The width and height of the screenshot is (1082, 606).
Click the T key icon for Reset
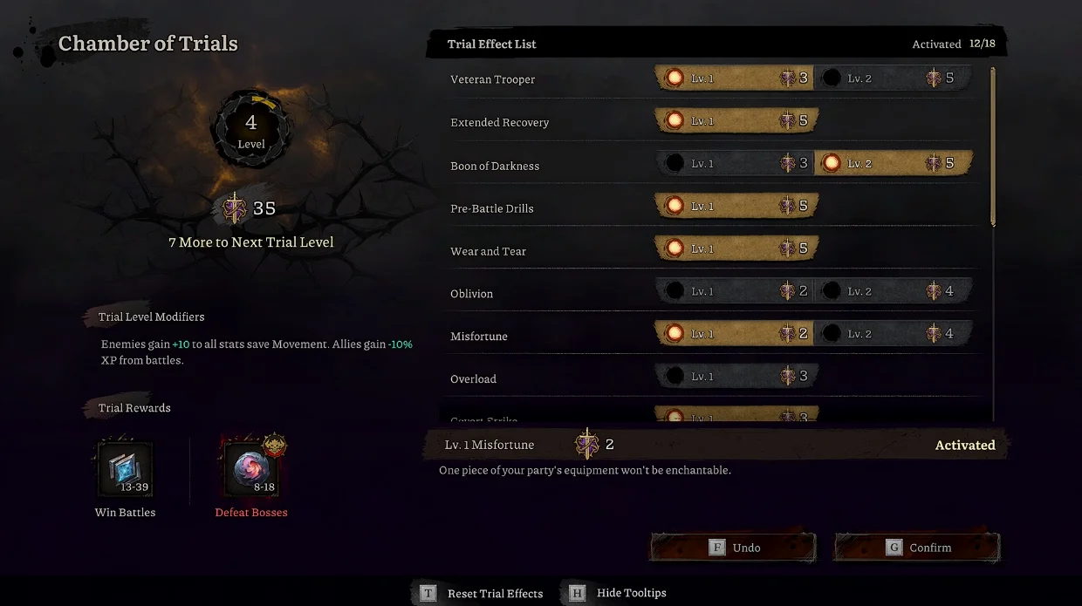coord(428,593)
